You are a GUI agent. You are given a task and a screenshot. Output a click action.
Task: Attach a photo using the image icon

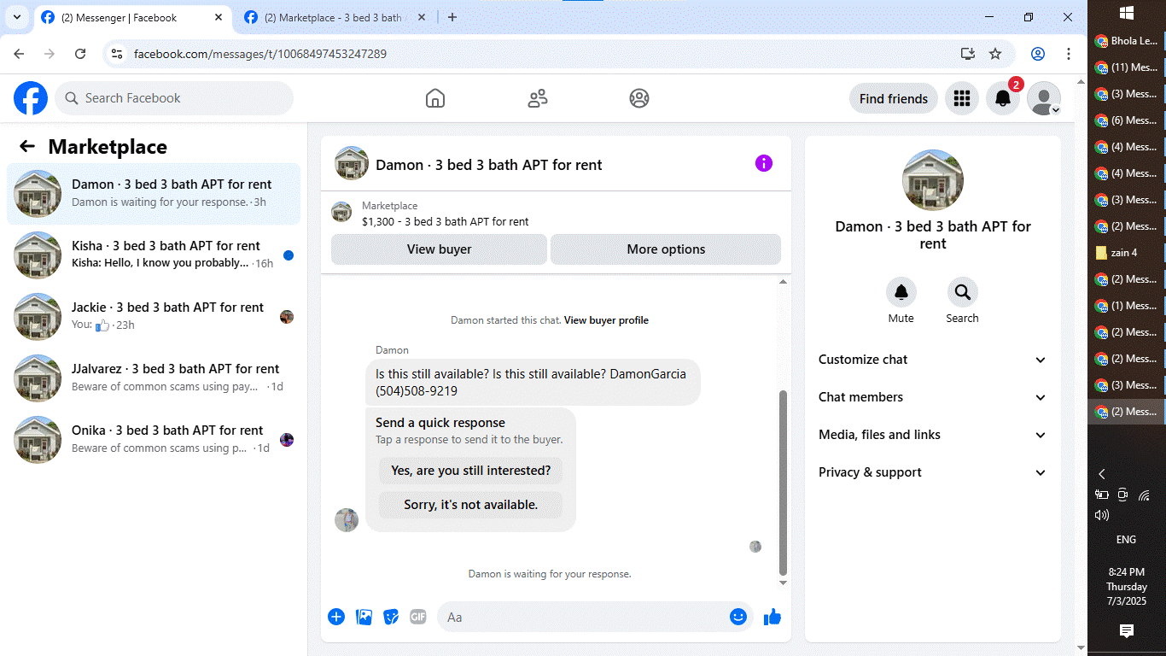364,617
